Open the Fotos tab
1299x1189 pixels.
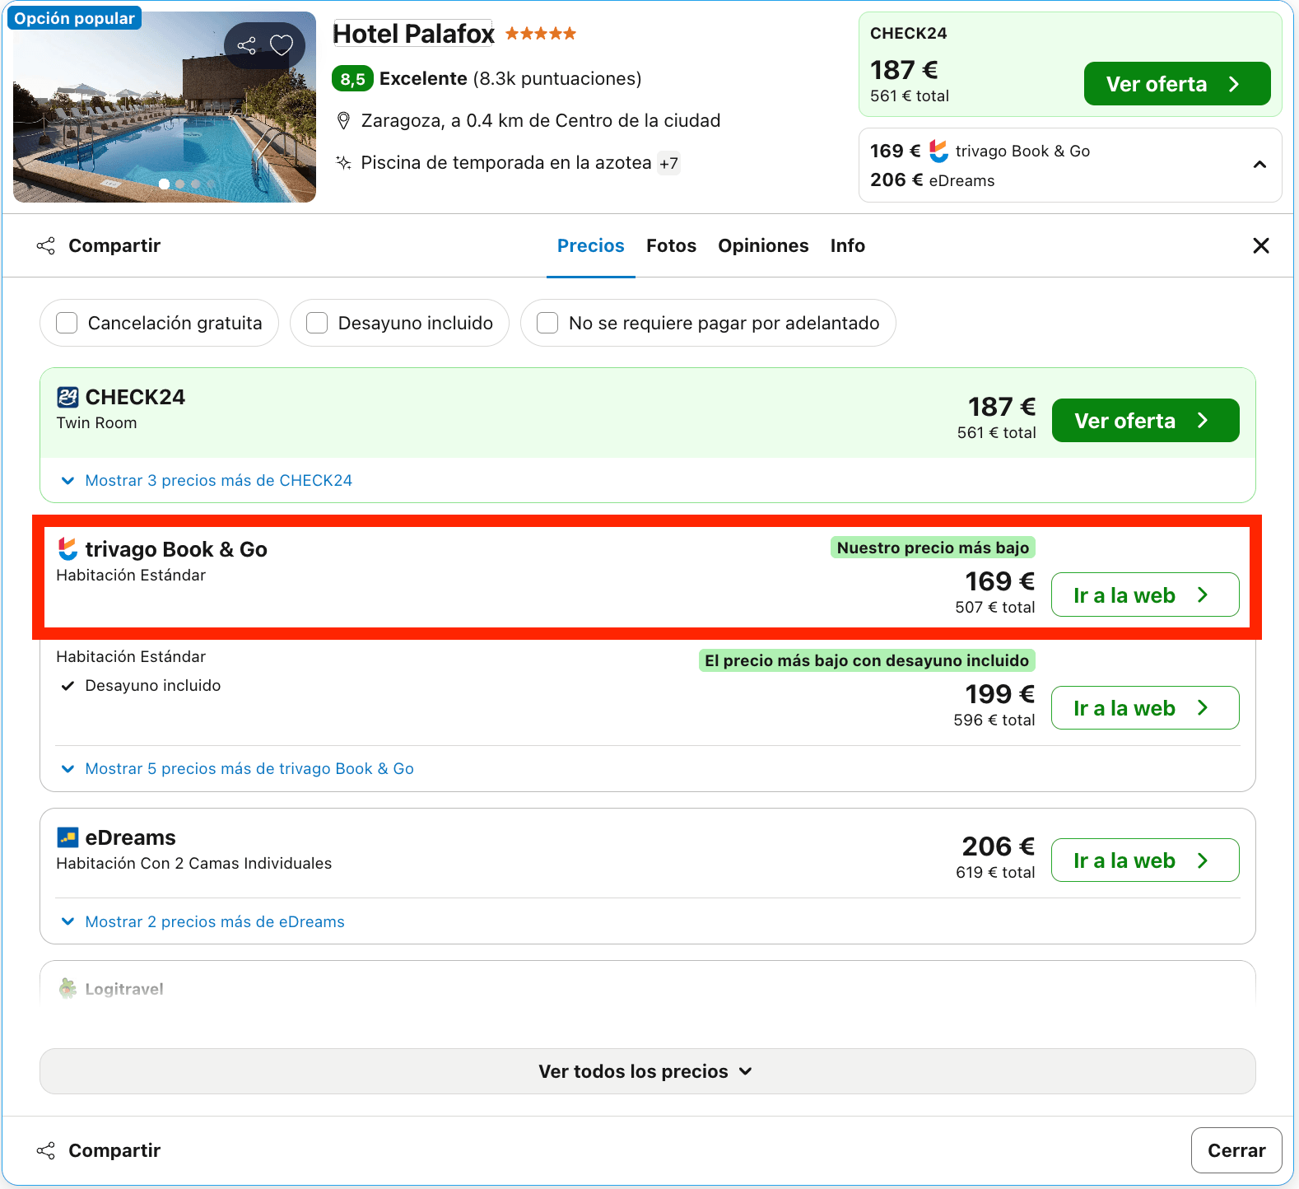pyautogui.click(x=671, y=245)
